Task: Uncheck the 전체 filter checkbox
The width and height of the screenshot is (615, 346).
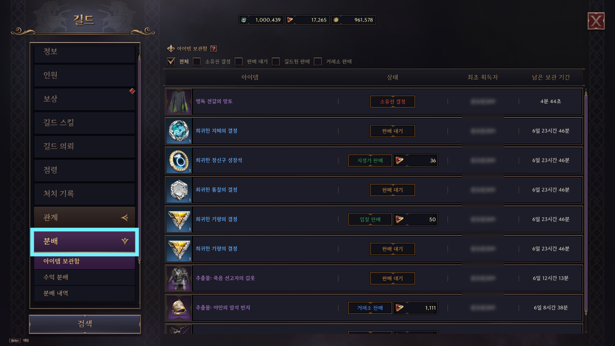Action: (171, 61)
